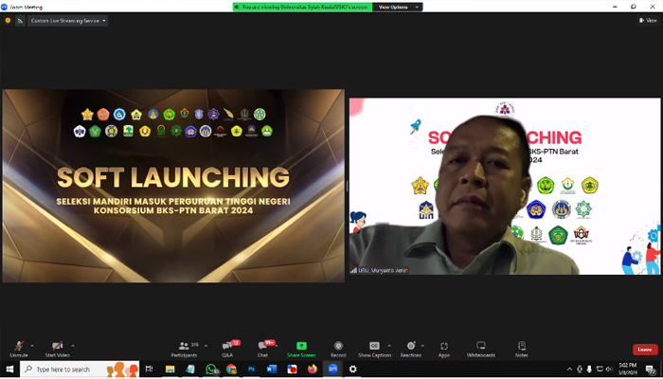The image size is (663, 379).
Task: Click the USU_Muryanto Amin name label
Action: (x=383, y=270)
